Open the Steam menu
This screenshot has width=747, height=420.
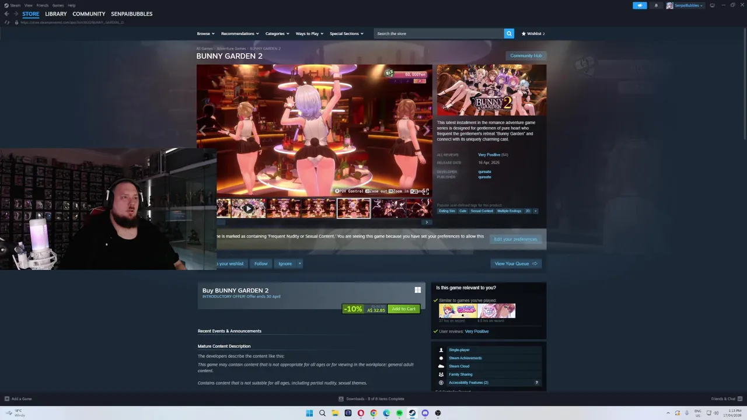click(15, 5)
